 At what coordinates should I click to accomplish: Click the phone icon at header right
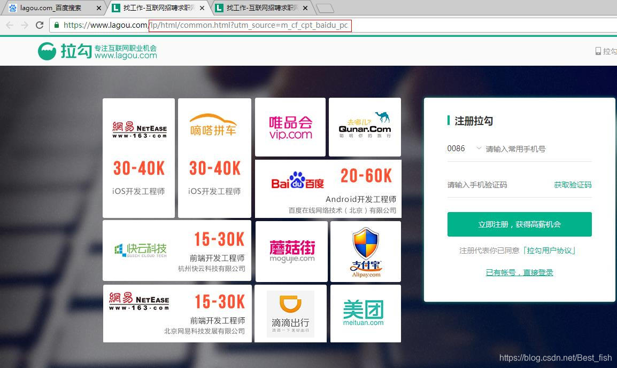tap(598, 51)
